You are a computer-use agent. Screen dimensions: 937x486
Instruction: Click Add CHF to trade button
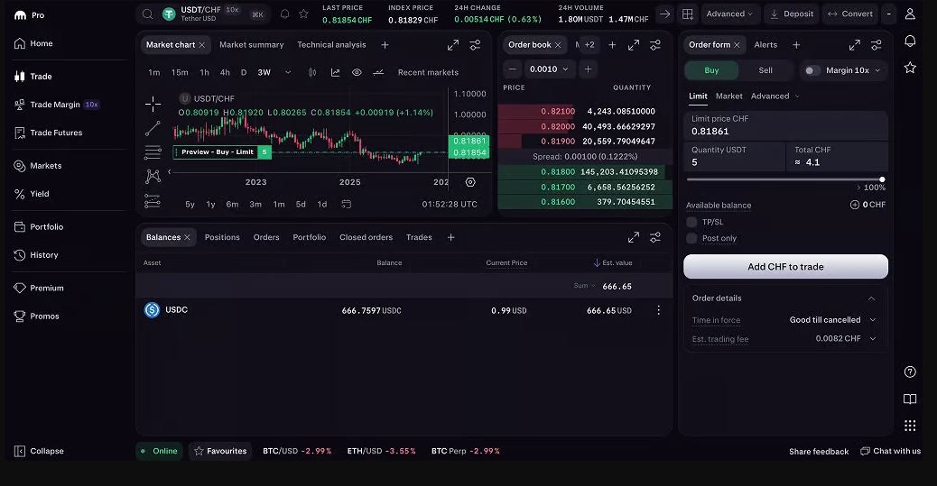[785, 267]
